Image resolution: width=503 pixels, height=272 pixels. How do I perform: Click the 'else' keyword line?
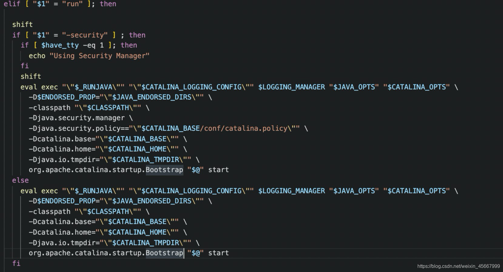pyautogui.click(x=20, y=180)
